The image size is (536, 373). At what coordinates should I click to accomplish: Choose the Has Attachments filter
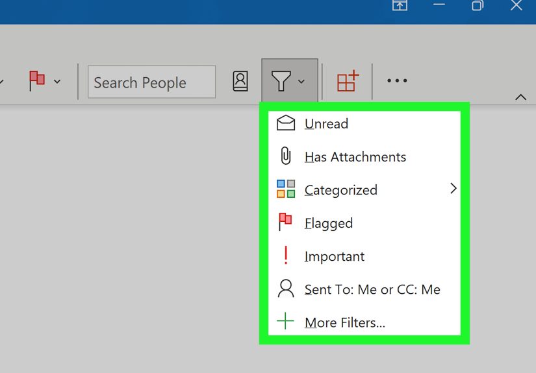(364, 156)
